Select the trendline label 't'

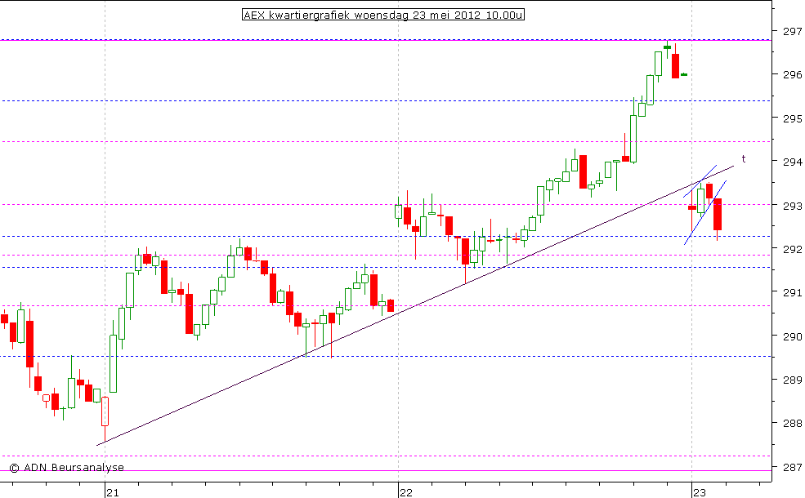tap(744, 159)
